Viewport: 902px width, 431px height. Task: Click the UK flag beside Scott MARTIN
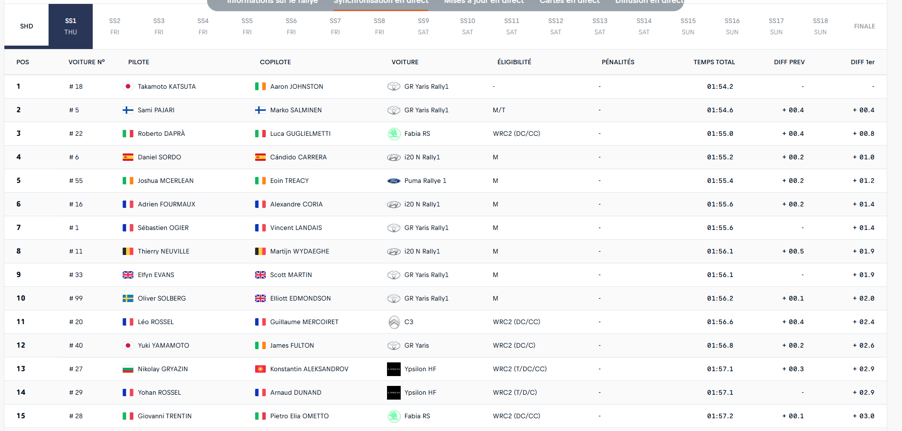[x=260, y=275]
